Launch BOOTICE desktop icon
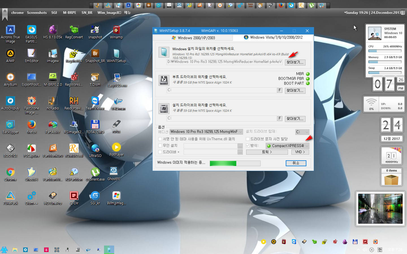 coord(10,150)
